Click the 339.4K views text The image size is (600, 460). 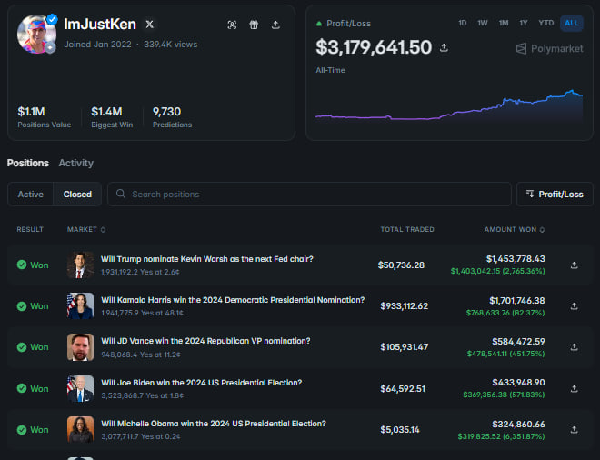tap(171, 45)
